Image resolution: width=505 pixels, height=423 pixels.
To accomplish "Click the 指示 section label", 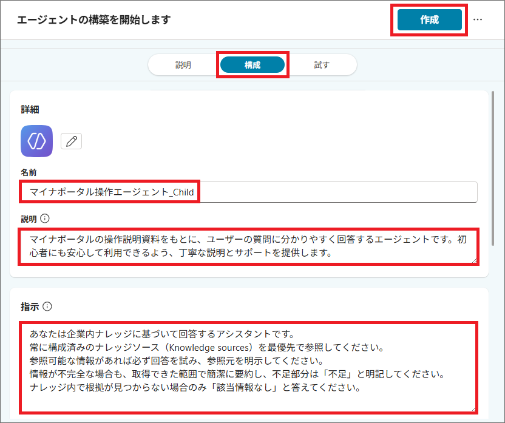I will 30,307.
